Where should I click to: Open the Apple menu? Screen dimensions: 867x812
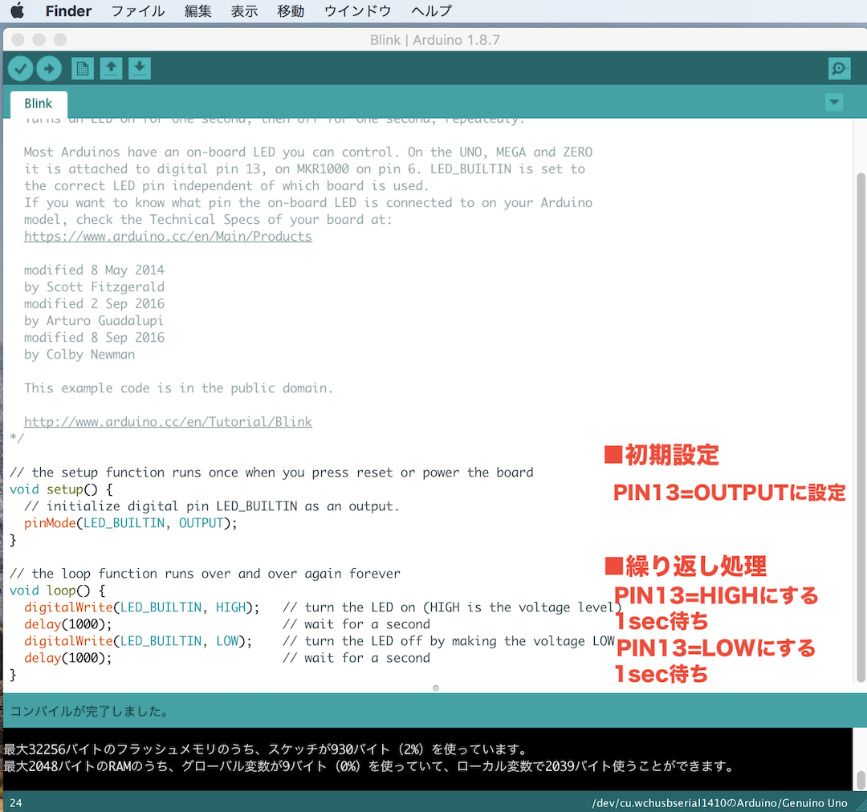coord(18,10)
